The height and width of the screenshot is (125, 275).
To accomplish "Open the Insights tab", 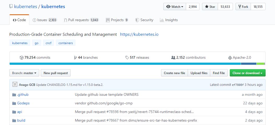I will [x=169, y=20].
